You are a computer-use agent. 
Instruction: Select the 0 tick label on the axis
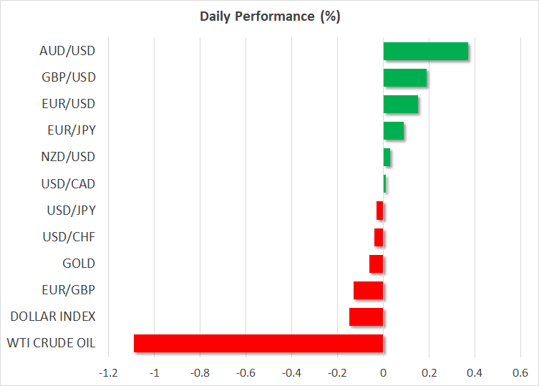tap(383, 373)
